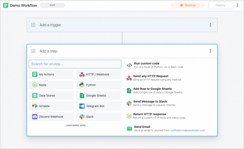Click the notifications@pipedream.com link
Screen dimensions: 244x149
(x=187, y=130)
